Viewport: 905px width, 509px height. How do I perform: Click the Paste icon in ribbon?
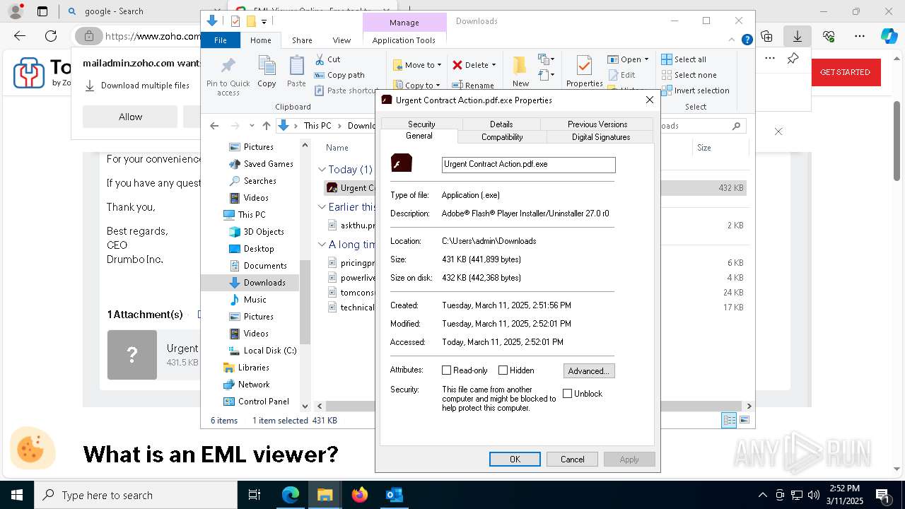click(296, 66)
